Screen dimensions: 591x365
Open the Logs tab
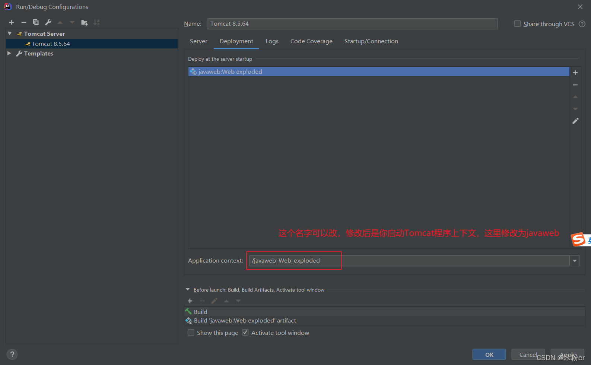272,41
